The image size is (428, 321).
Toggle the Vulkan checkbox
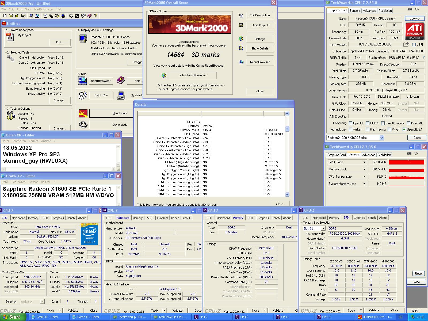point(350,129)
